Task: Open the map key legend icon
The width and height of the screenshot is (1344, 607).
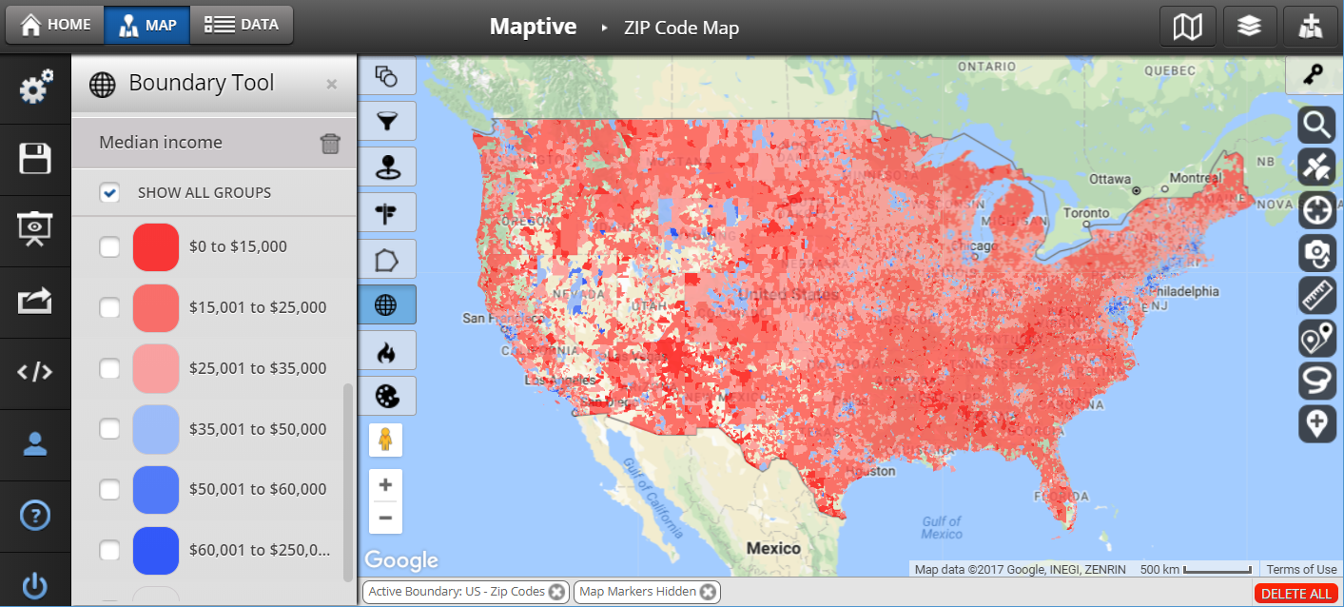Action: pos(1314,75)
